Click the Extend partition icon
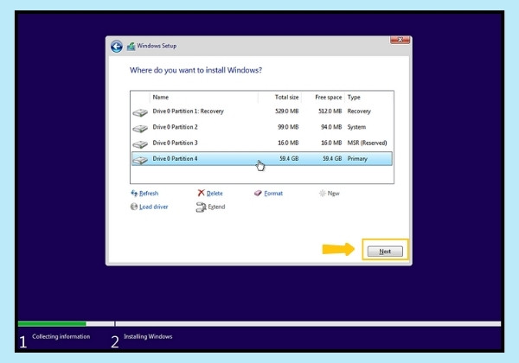This screenshot has height=363, width=519. (201, 207)
